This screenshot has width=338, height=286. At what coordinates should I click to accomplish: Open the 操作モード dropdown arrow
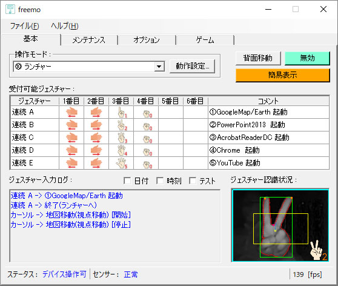coord(159,67)
